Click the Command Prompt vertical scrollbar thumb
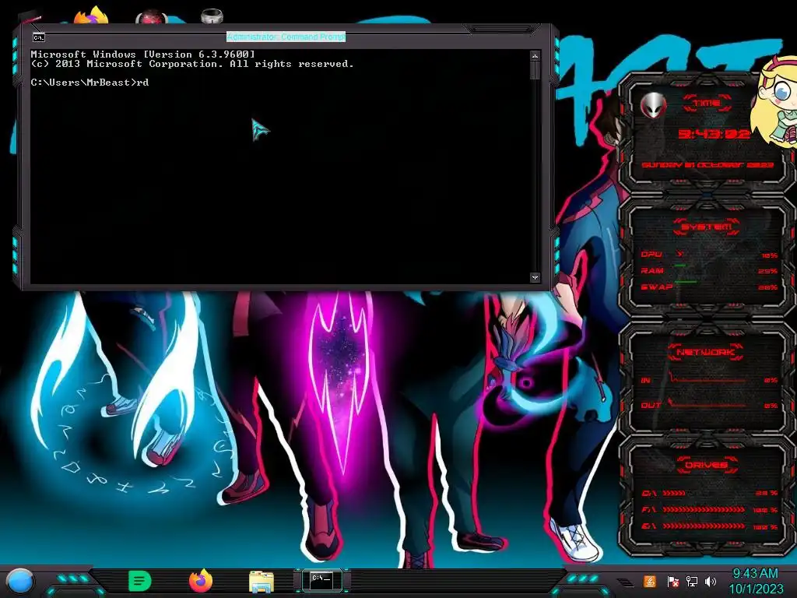797x598 pixels. (x=535, y=70)
